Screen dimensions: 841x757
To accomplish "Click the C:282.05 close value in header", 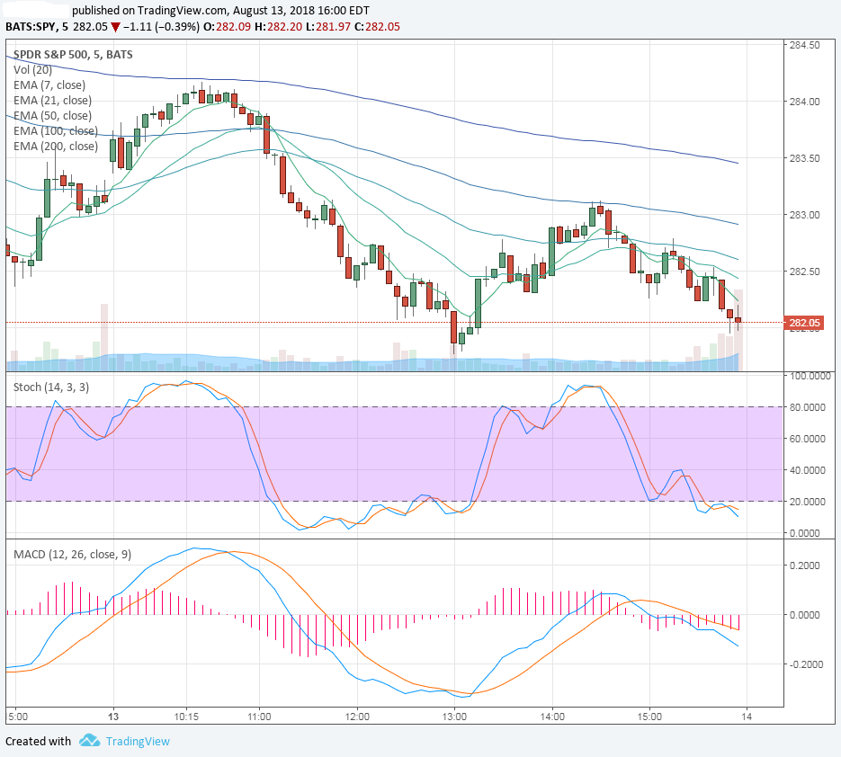I will coord(378,27).
